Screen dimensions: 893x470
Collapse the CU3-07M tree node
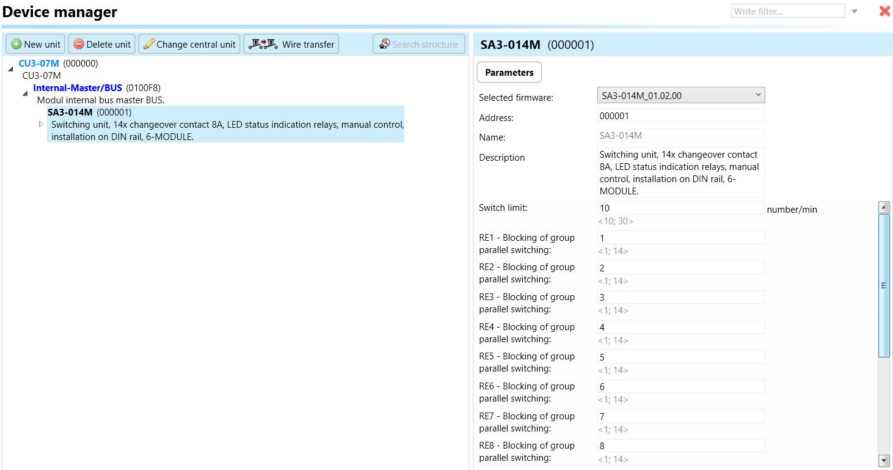[10, 69]
